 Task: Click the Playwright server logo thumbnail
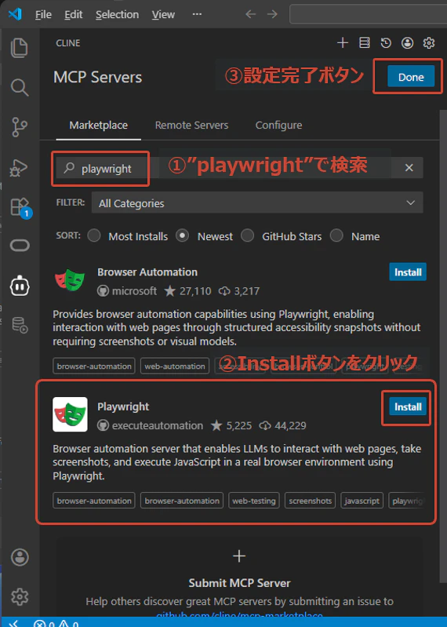(71, 414)
